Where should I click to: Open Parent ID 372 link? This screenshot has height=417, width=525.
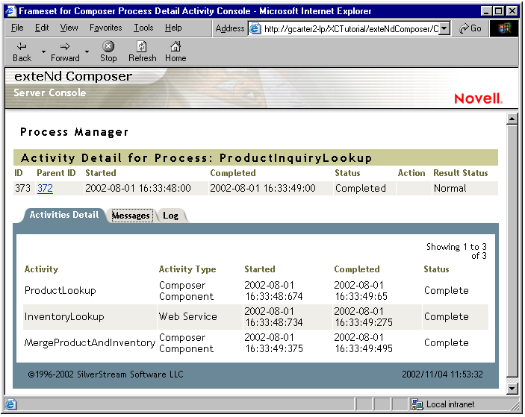point(46,188)
